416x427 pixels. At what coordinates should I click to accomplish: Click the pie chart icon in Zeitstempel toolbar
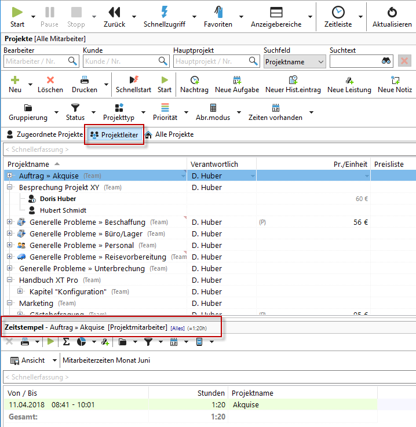pos(81,342)
